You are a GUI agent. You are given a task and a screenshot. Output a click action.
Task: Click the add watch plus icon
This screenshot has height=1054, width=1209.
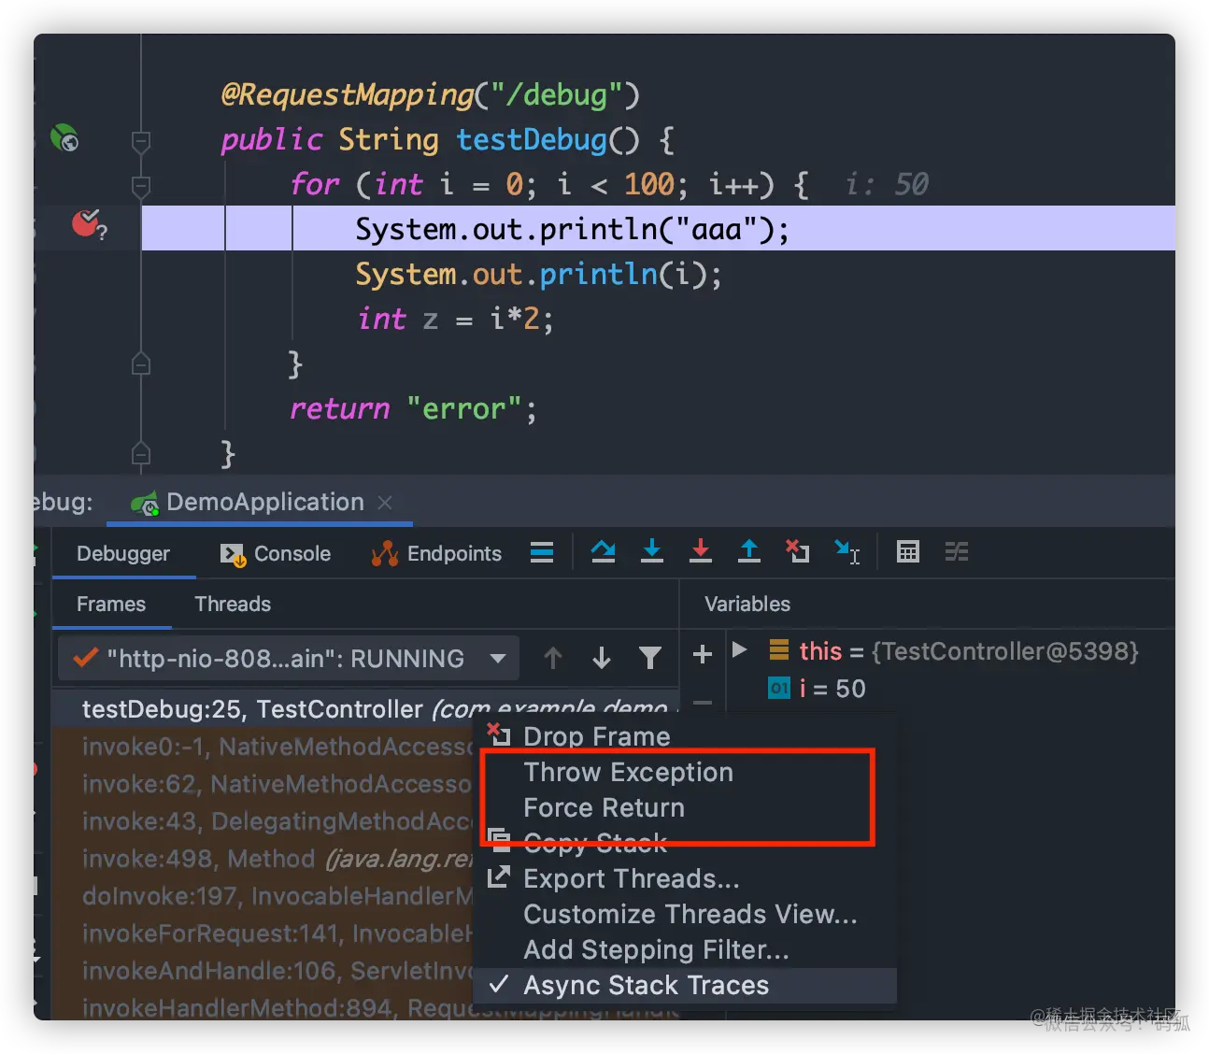tap(703, 654)
